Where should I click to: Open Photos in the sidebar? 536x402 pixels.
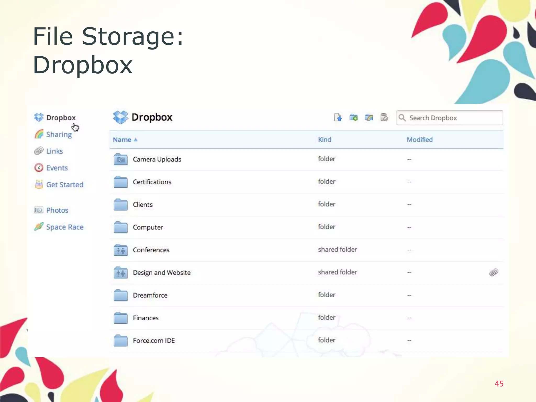(x=57, y=210)
